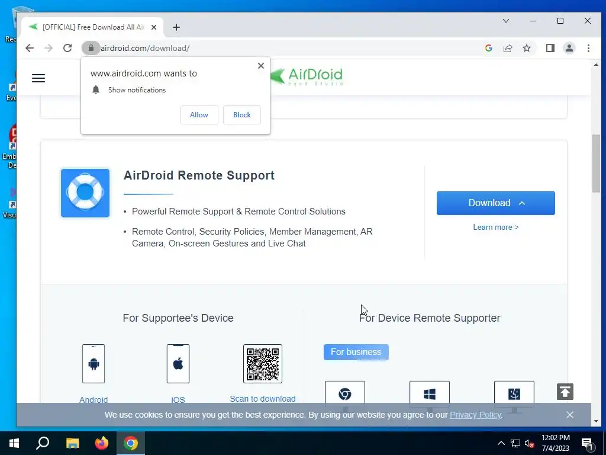The image size is (606, 455).
Task: Open a new browser tab
Action: click(176, 27)
